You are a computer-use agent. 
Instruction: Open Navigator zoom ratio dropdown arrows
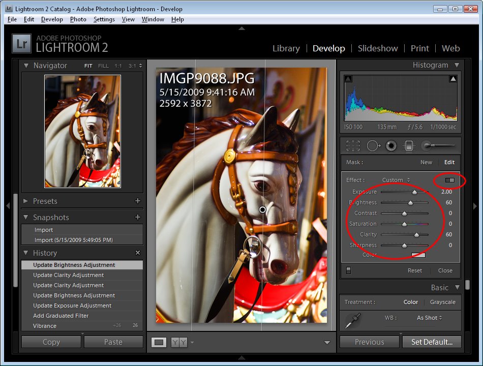140,66
